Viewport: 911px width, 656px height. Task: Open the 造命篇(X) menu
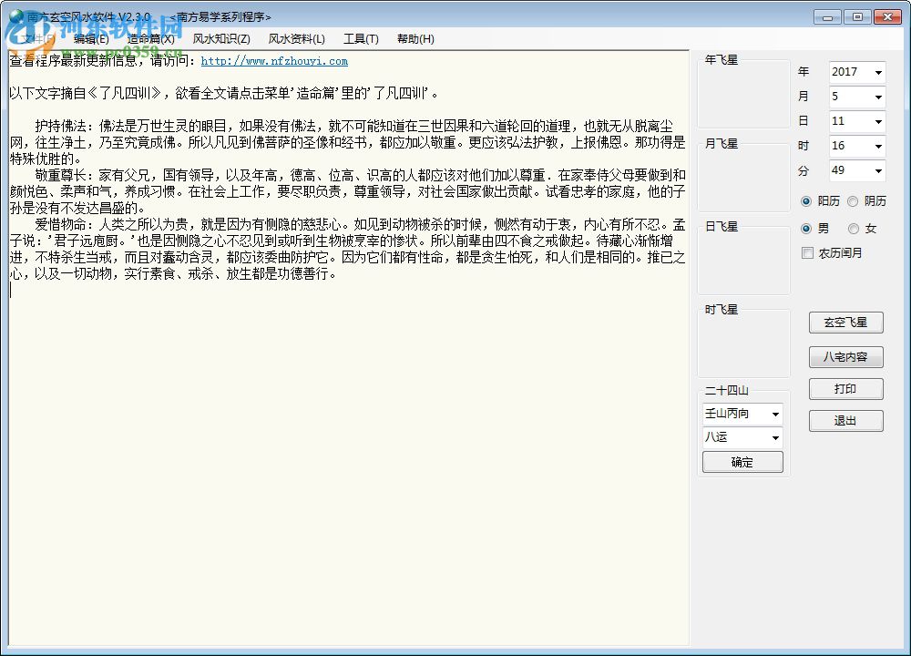coord(150,38)
